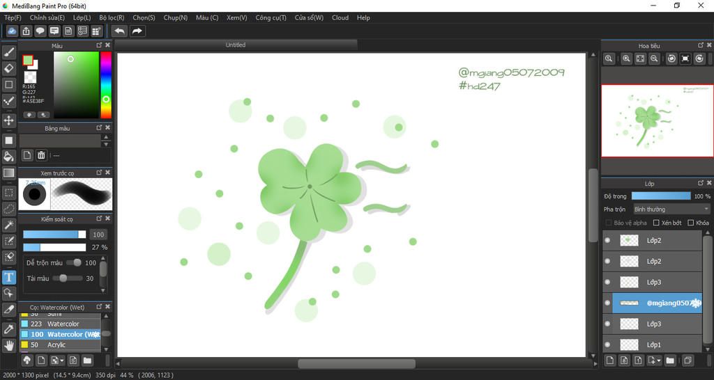
Task: Click the Redo arrow
Action: 137,31
